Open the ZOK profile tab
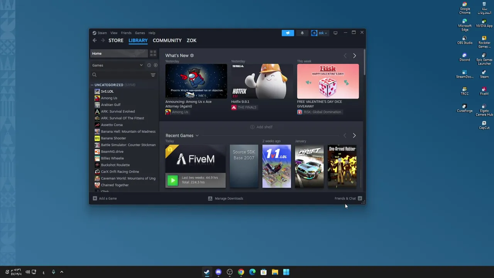Viewport: 494px width, 278px height. [191, 40]
